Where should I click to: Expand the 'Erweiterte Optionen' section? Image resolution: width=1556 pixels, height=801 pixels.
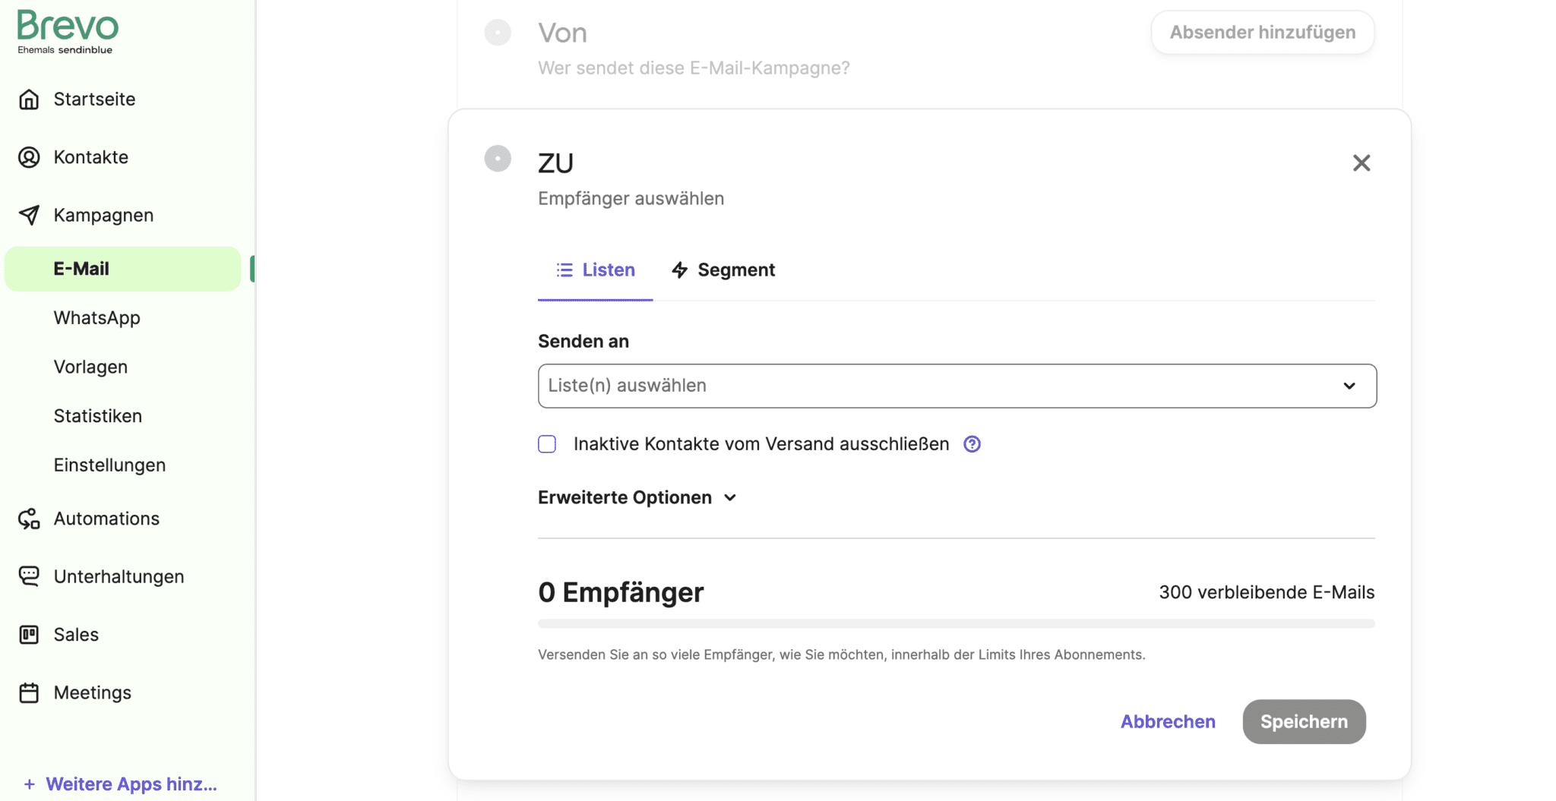click(637, 497)
